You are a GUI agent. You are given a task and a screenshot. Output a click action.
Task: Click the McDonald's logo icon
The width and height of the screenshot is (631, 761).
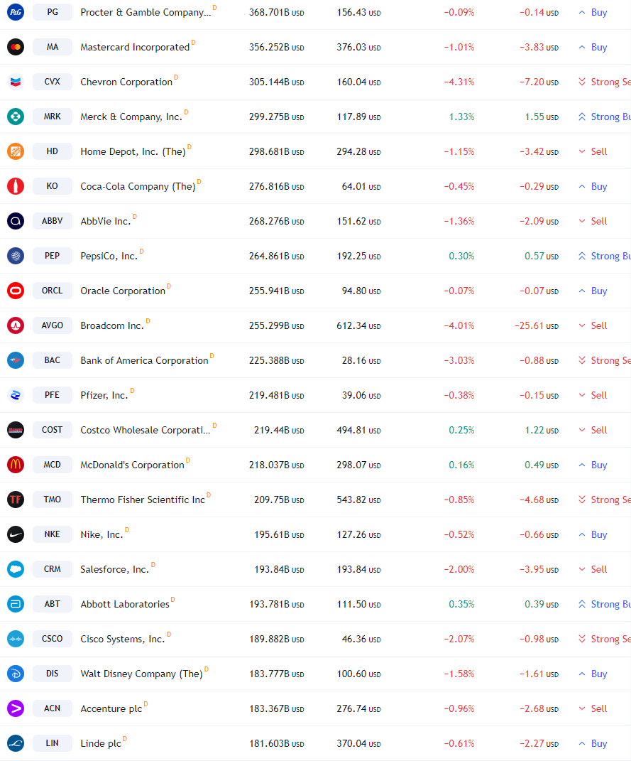pos(16,465)
